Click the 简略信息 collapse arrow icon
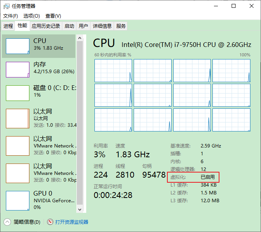Viewport: 261px width, 232px height. click(x=7, y=222)
